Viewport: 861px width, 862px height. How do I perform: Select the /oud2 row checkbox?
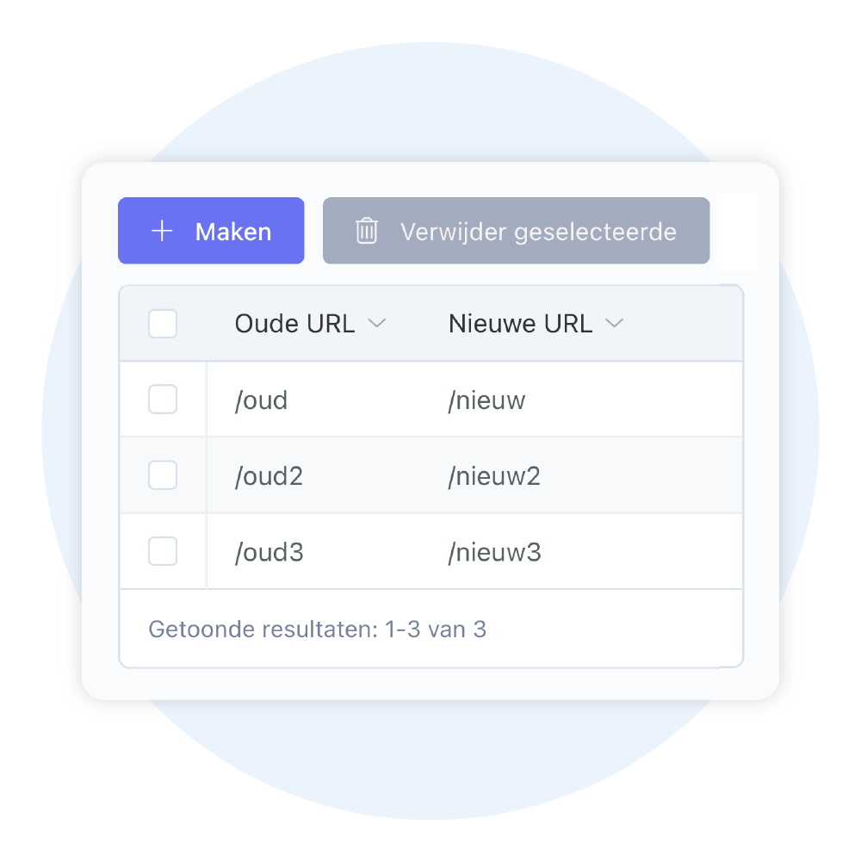pyautogui.click(x=163, y=475)
